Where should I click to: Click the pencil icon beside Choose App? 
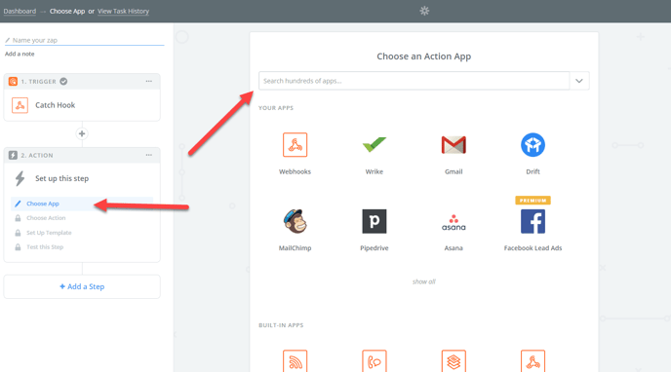pyautogui.click(x=18, y=204)
